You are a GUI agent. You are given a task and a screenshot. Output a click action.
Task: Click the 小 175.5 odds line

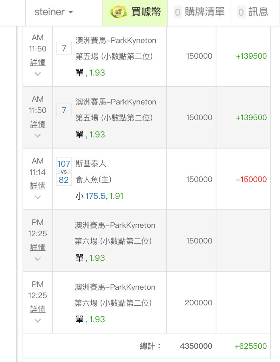(99, 196)
